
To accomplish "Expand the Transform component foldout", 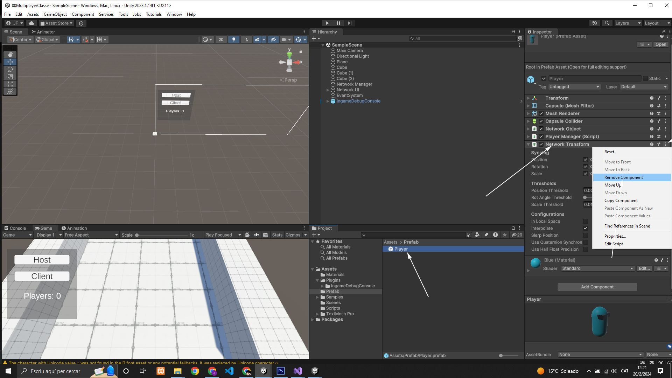I will 528,98.
